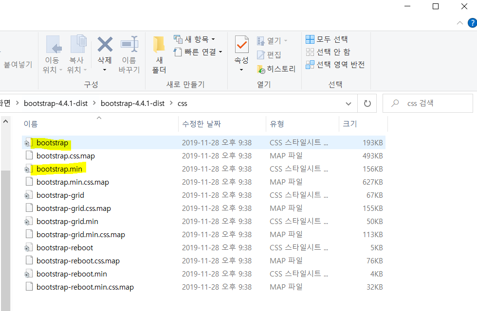The height and width of the screenshot is (311, 477).
Task: Click the Edit (편집) ribbon button
Action: coord(269,54)
